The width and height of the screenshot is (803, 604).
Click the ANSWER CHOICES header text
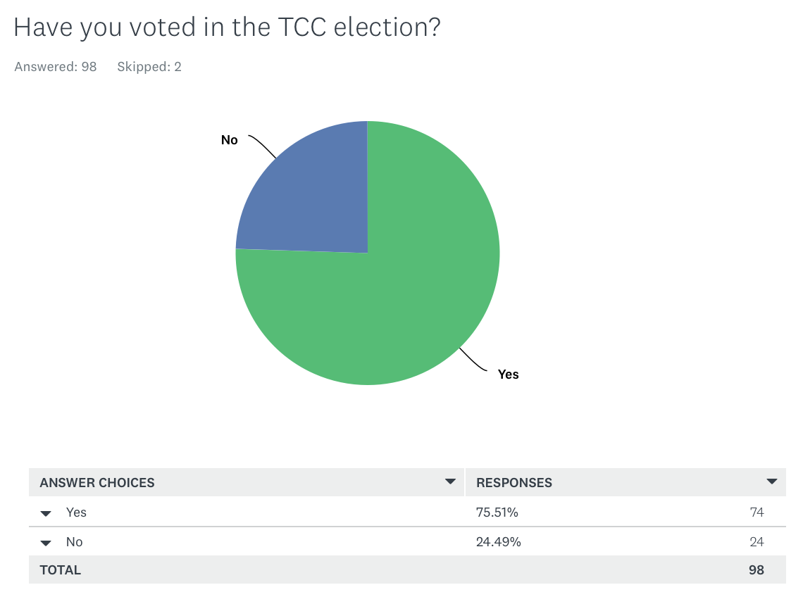pyautogui.click(x=97, y=483)
